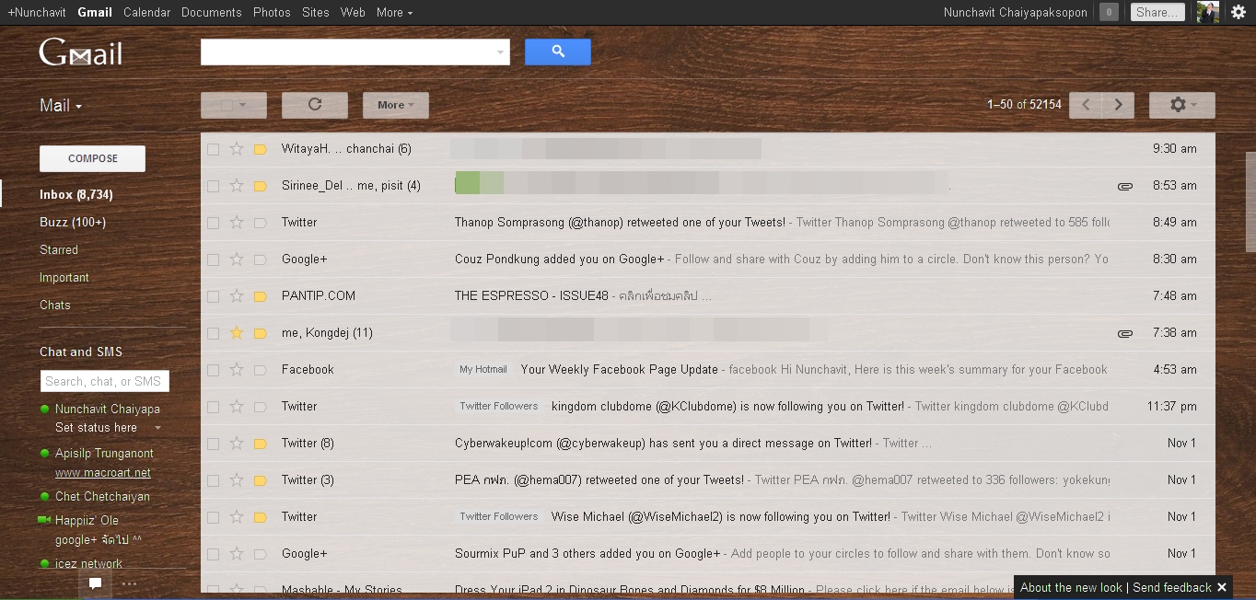The image size is (1256, 600).
Task: Open chat with Apisilp Trunganont
Action: 104,453
